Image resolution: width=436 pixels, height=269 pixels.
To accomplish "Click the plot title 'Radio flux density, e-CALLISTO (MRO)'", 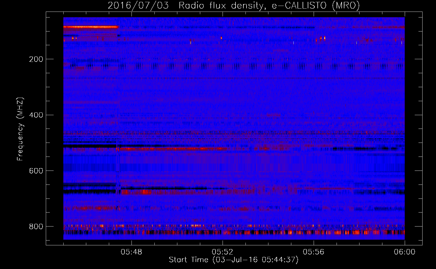I will [x=269, y=5].
